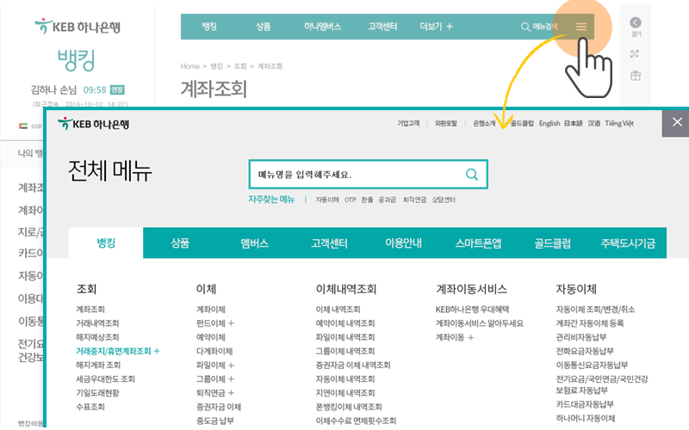Expand 거래중지/휴면계좌조회 + item
This screenshot has height=430, width=689.
[117, 351]
